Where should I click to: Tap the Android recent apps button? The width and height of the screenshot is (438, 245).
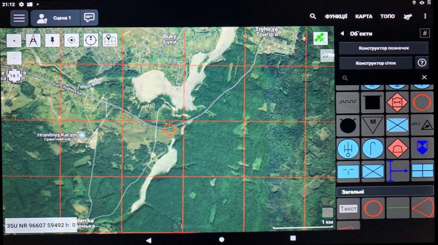pyautogui.click(x=293, y=238)
